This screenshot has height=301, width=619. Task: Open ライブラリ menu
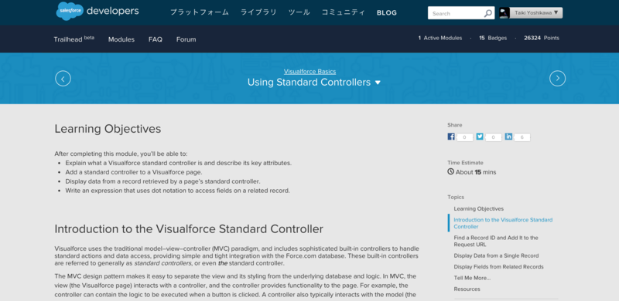pyautogui.click(x=258, y=12)
